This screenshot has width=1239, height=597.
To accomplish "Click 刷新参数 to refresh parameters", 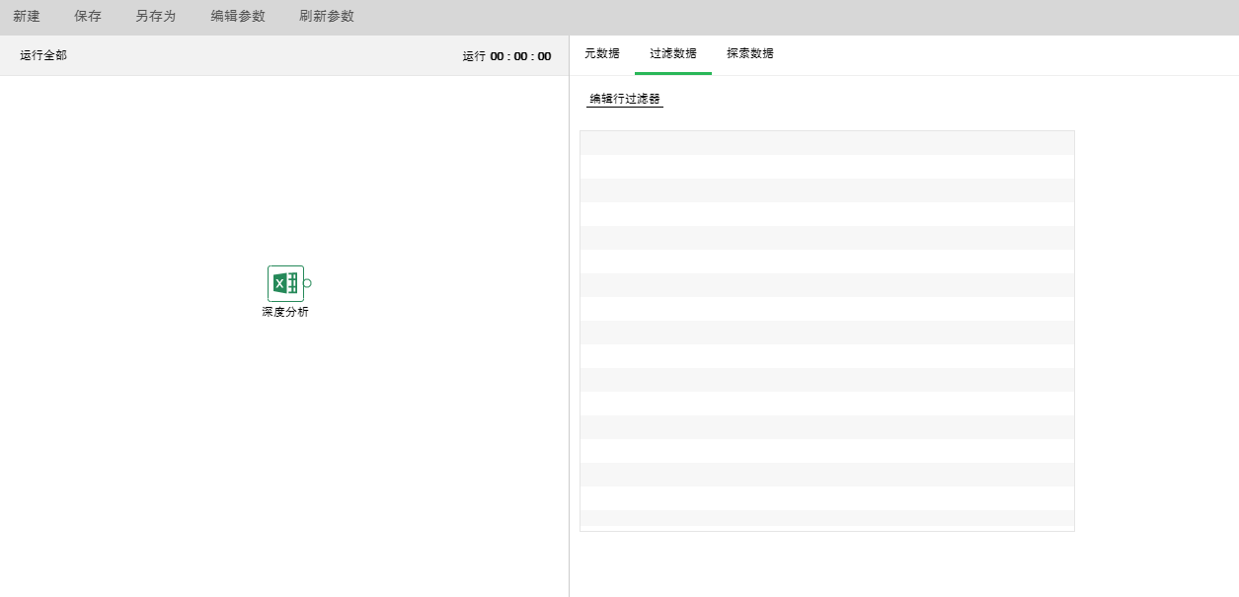I will click(326, 17).
